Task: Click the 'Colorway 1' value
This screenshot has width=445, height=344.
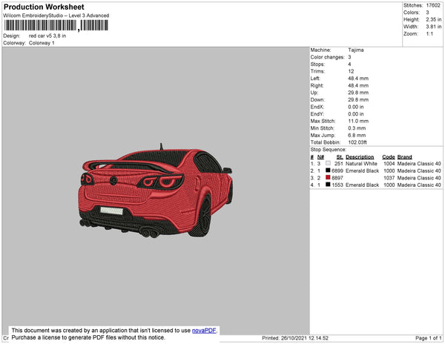Action: pyautogui.click(x=42, y=43)
